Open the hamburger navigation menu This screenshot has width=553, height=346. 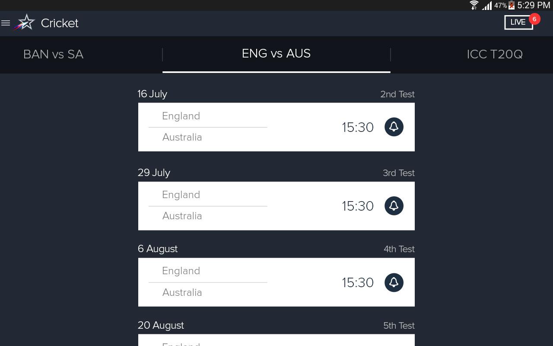coord(6,23)
